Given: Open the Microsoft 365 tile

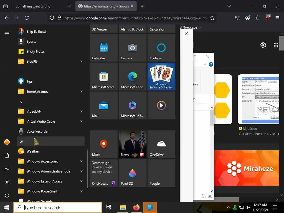Looking at the screenshot, I should (132, 105).
